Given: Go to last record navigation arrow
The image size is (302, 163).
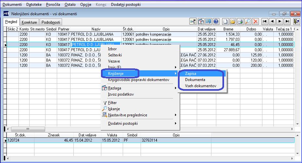Looking at the screenshot, I should tap(287, 21).
